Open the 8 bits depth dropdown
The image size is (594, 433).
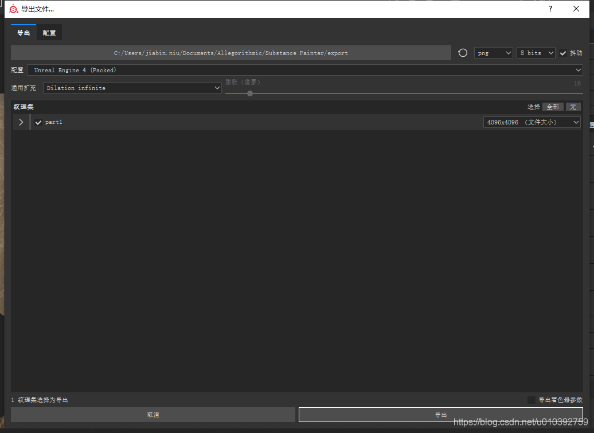(536, 53)
